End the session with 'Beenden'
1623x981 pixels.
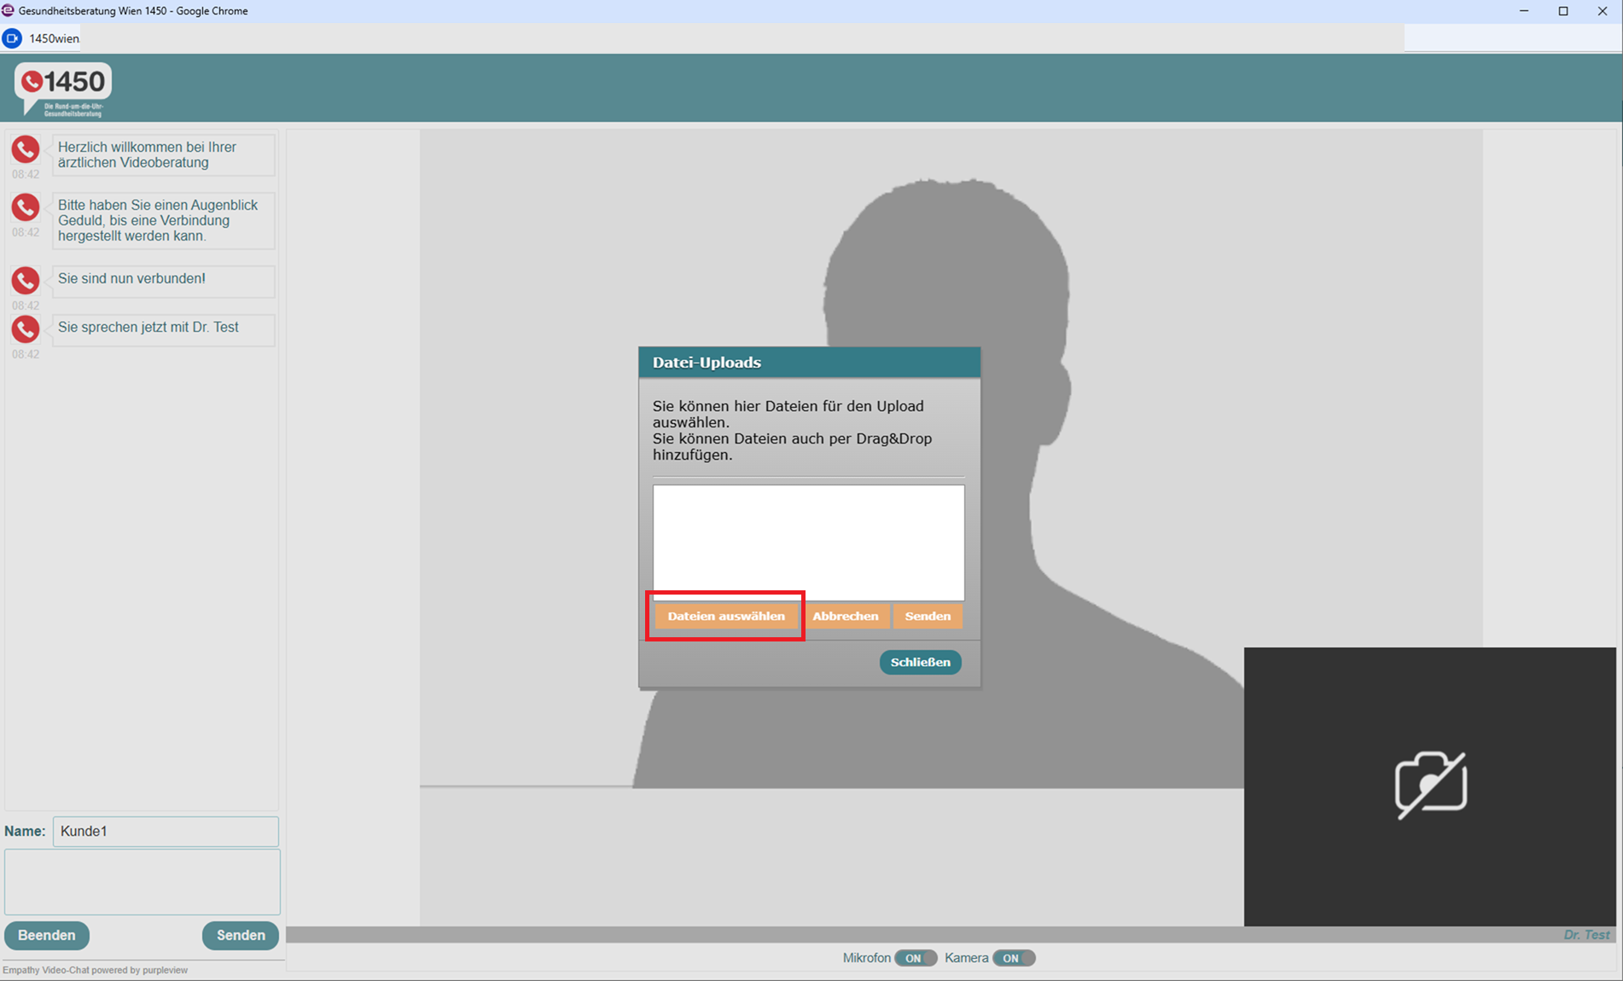pos(47,935)
